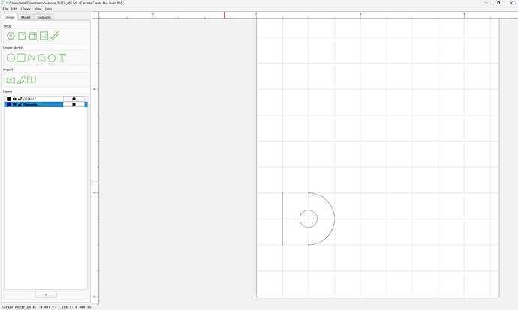This screenshot has width=518, height=310.
Task: Open the View menu
Action: pos(38,9)
